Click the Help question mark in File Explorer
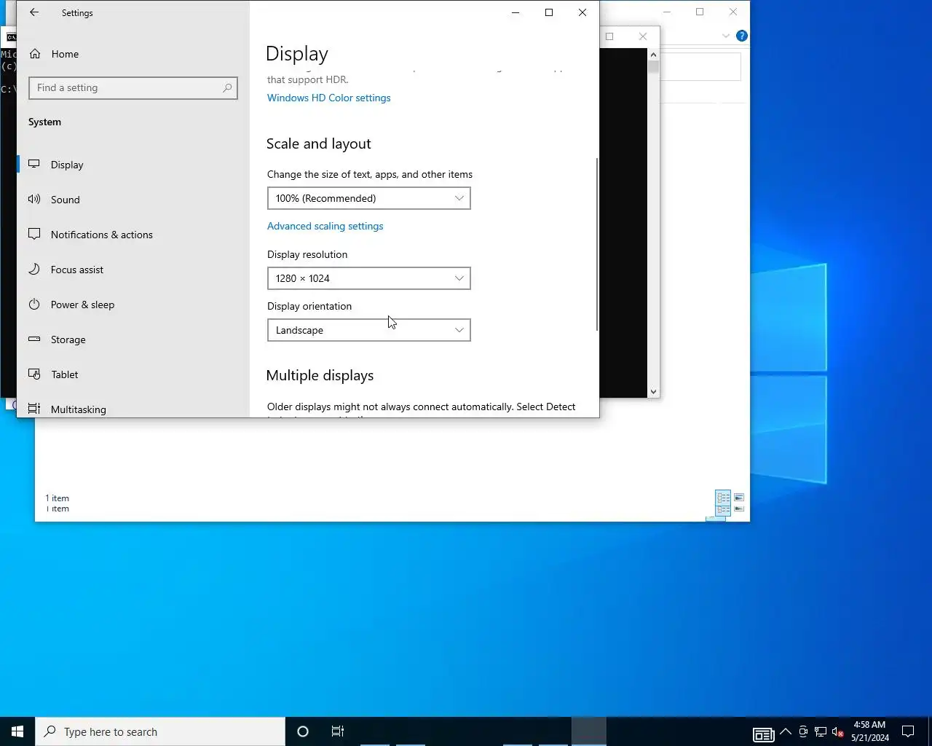The image size is (932, 746). click(741, 36)
